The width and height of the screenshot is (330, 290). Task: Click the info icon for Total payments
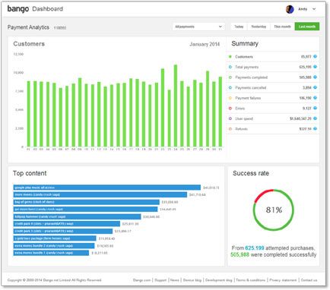click(x=315, y=67)
